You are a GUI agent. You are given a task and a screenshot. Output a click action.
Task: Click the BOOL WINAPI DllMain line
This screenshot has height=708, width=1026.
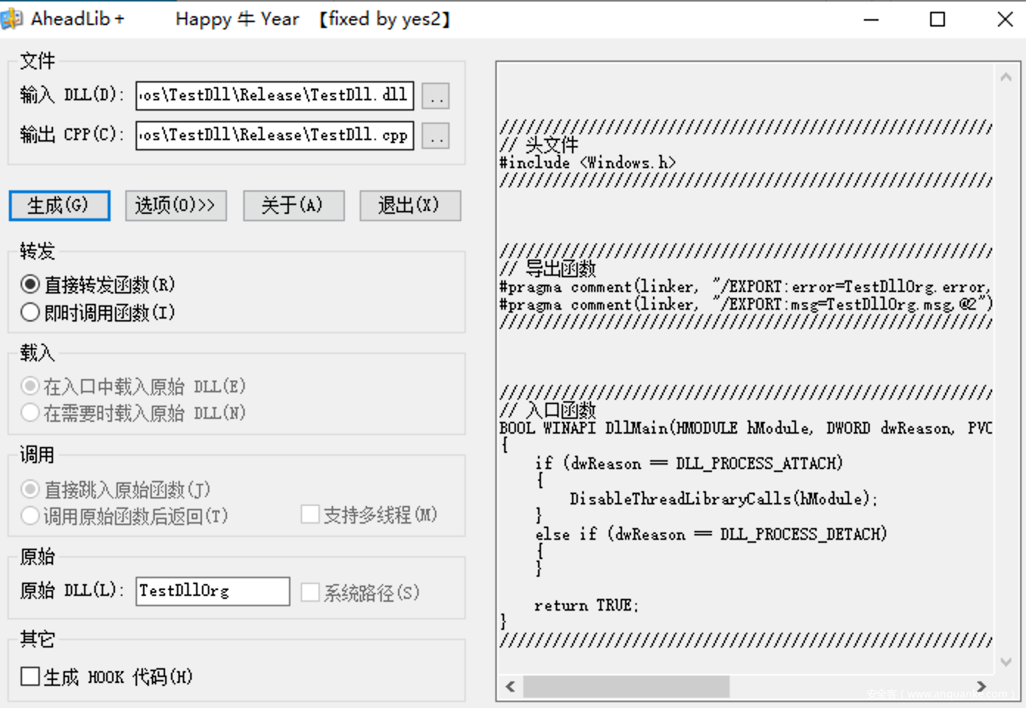[745, 428]
